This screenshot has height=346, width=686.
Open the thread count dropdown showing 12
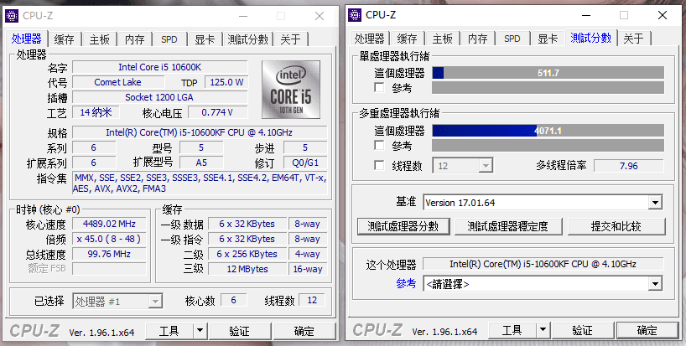tap(463, 166)
